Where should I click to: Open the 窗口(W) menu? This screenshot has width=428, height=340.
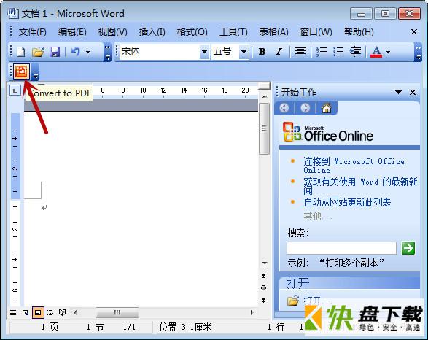coord(316,32)
